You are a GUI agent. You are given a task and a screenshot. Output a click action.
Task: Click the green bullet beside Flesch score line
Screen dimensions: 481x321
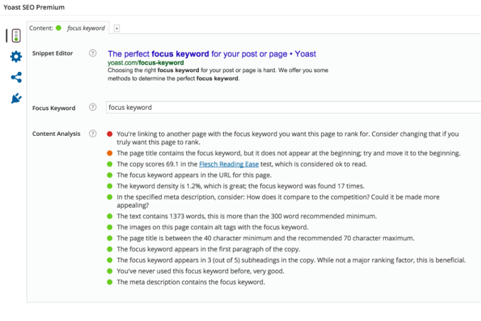tap(110, 164)
